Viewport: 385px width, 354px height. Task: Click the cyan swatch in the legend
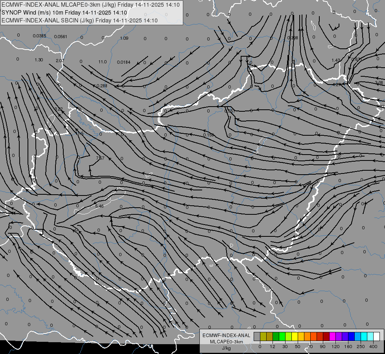pyautogui.click(x=364, y=336)
